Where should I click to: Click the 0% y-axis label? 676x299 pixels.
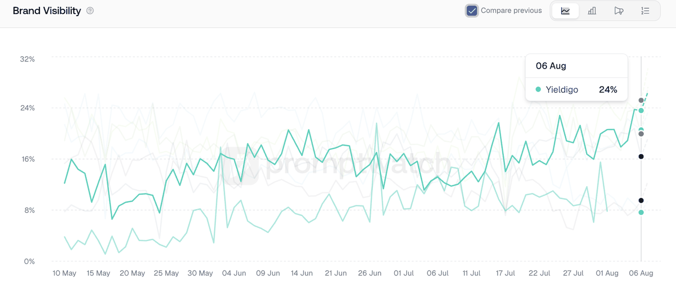pos(30,261)
